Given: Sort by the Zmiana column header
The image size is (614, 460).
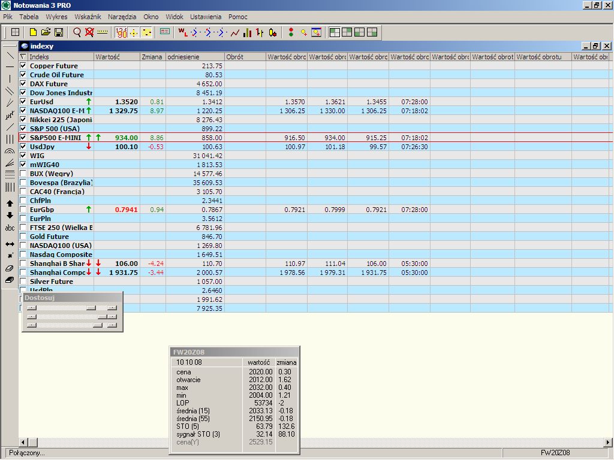Looking at the screenshot, I should [152, 57].
